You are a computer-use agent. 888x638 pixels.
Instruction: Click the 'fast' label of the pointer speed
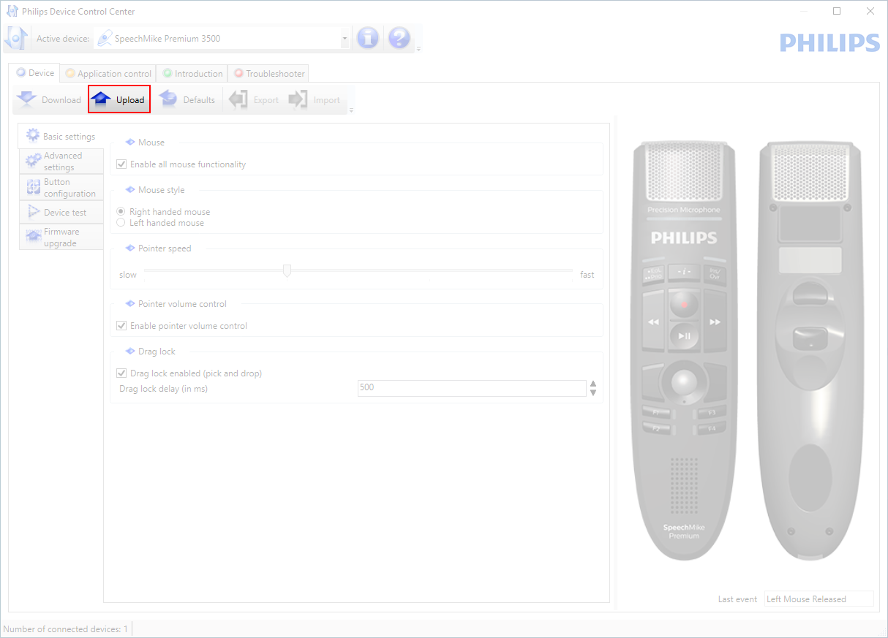pyautogui.click(x=587, y=275)
